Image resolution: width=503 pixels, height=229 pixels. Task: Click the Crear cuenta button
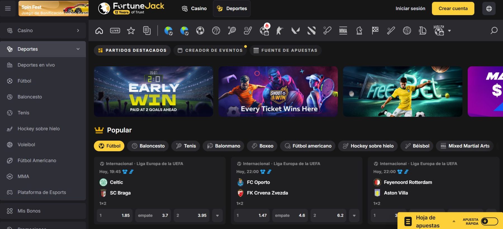pyautogui.click(x=453, y=8)
